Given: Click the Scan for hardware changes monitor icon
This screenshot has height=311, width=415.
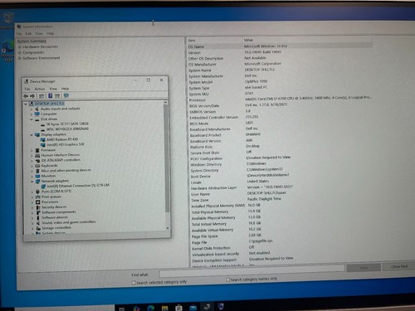Looking at the screenshot, I should pyautogui.click(x=66, y=95).
